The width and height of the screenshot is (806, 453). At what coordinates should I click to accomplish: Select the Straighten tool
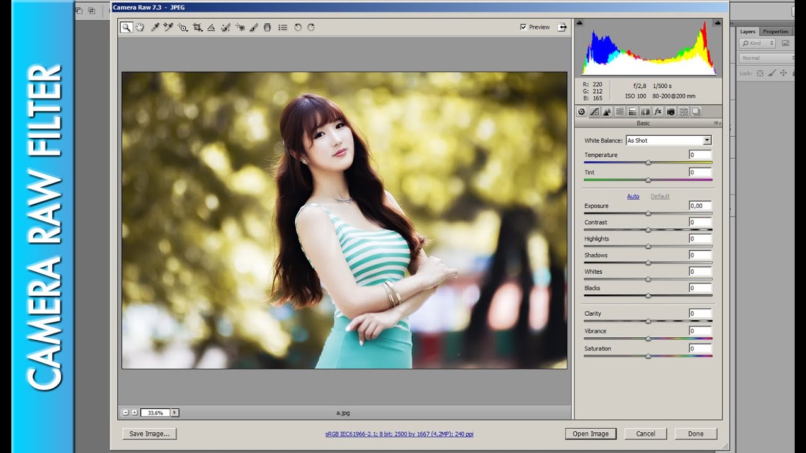click(x=211, y=27)
